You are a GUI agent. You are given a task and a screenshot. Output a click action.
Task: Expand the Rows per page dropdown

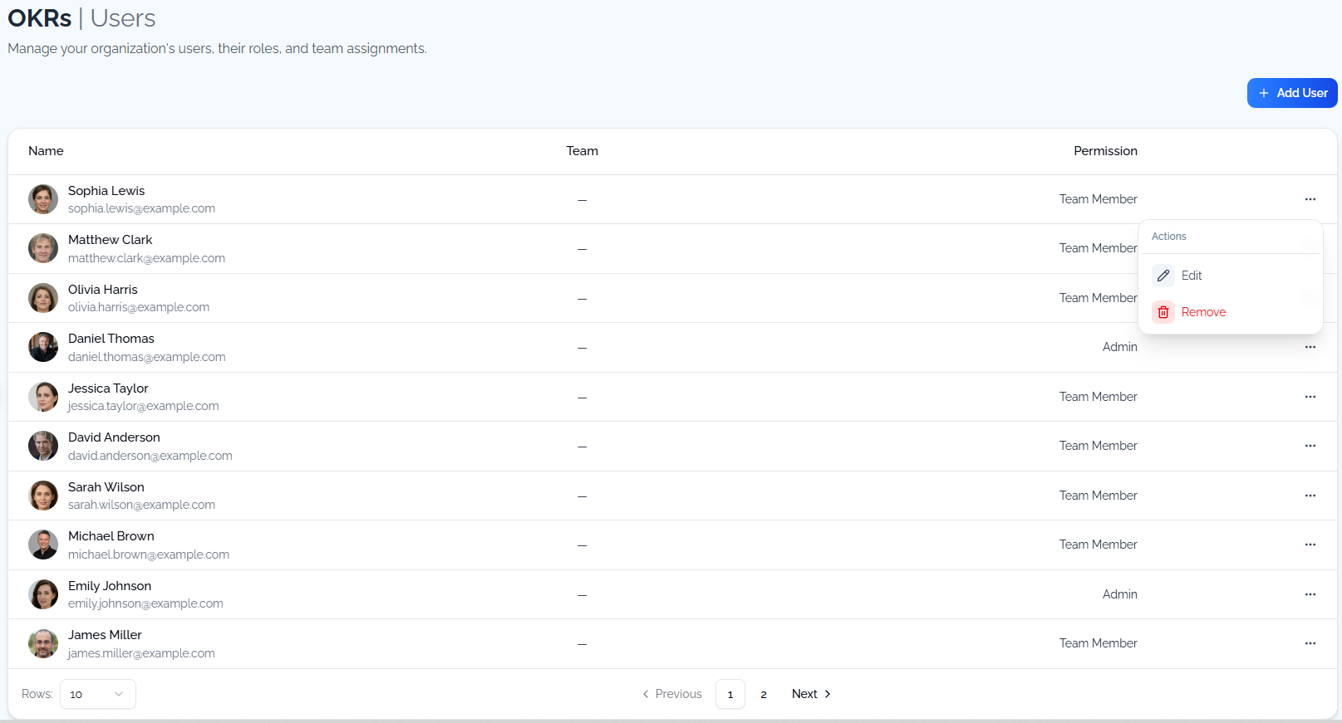(97, 694)
